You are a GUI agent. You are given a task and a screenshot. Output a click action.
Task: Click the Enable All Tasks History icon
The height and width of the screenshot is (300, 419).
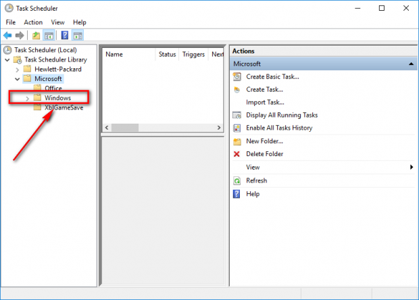pyautogui.click(x=237, y=128)
